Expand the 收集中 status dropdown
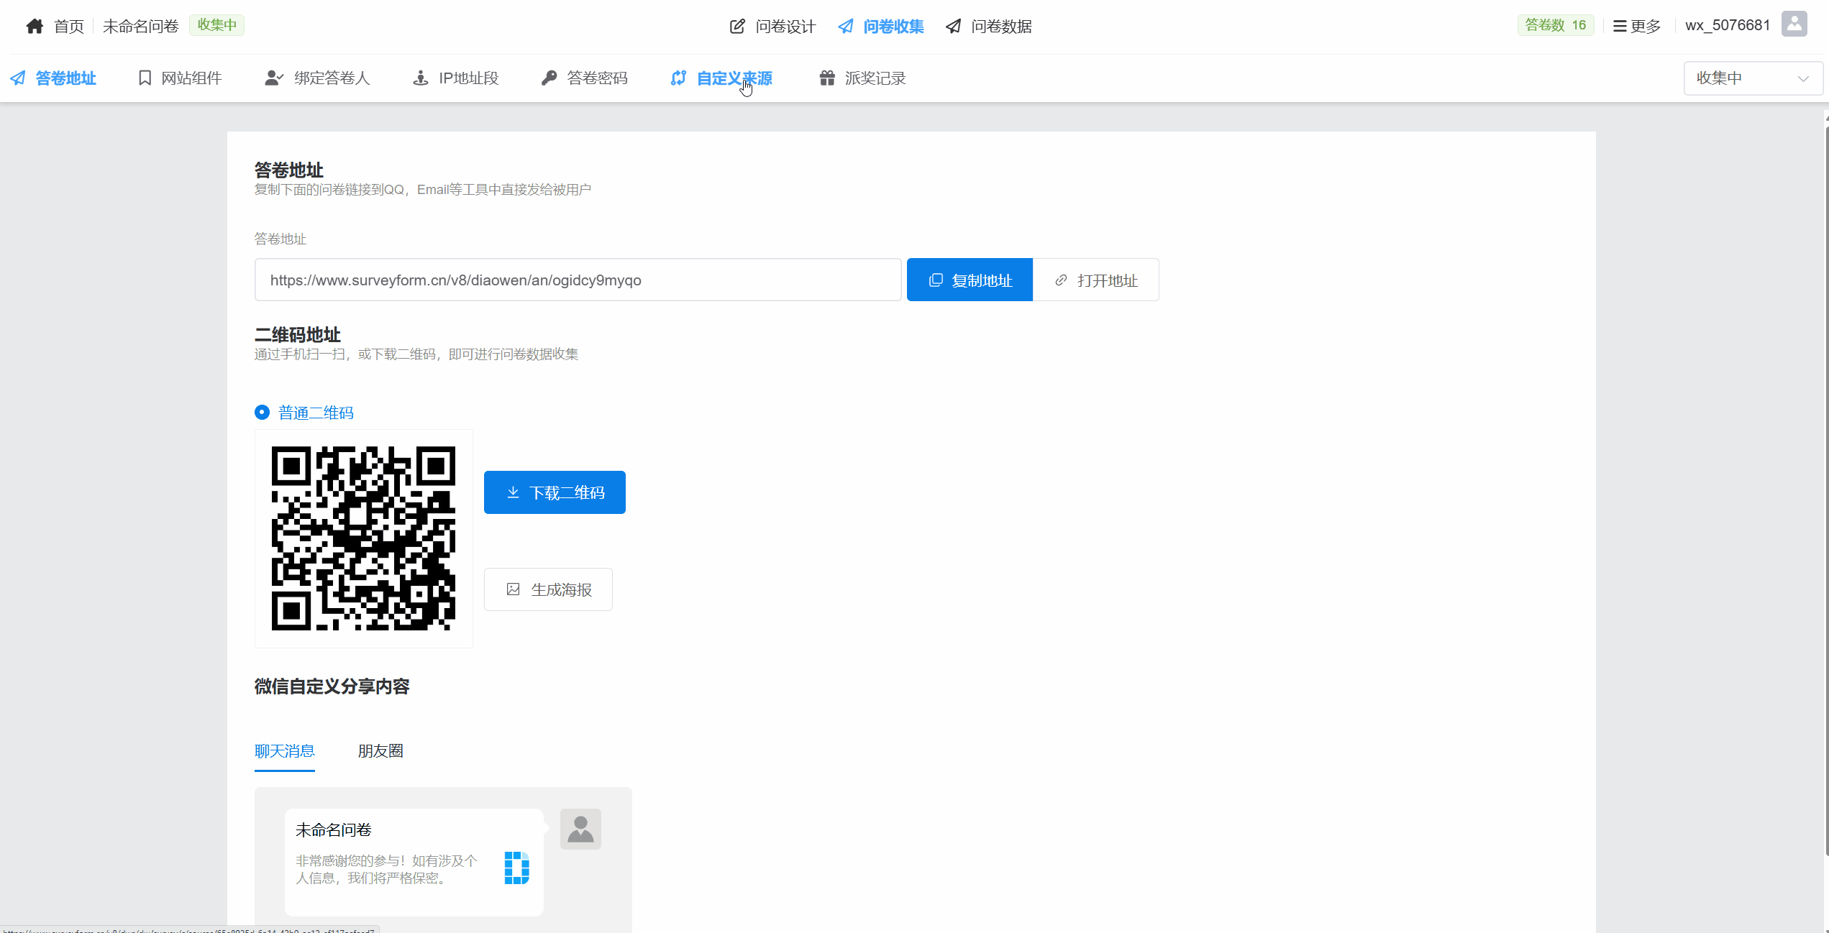The height and width of the screenshot is (933, 1829). (x=1752, y=78)
